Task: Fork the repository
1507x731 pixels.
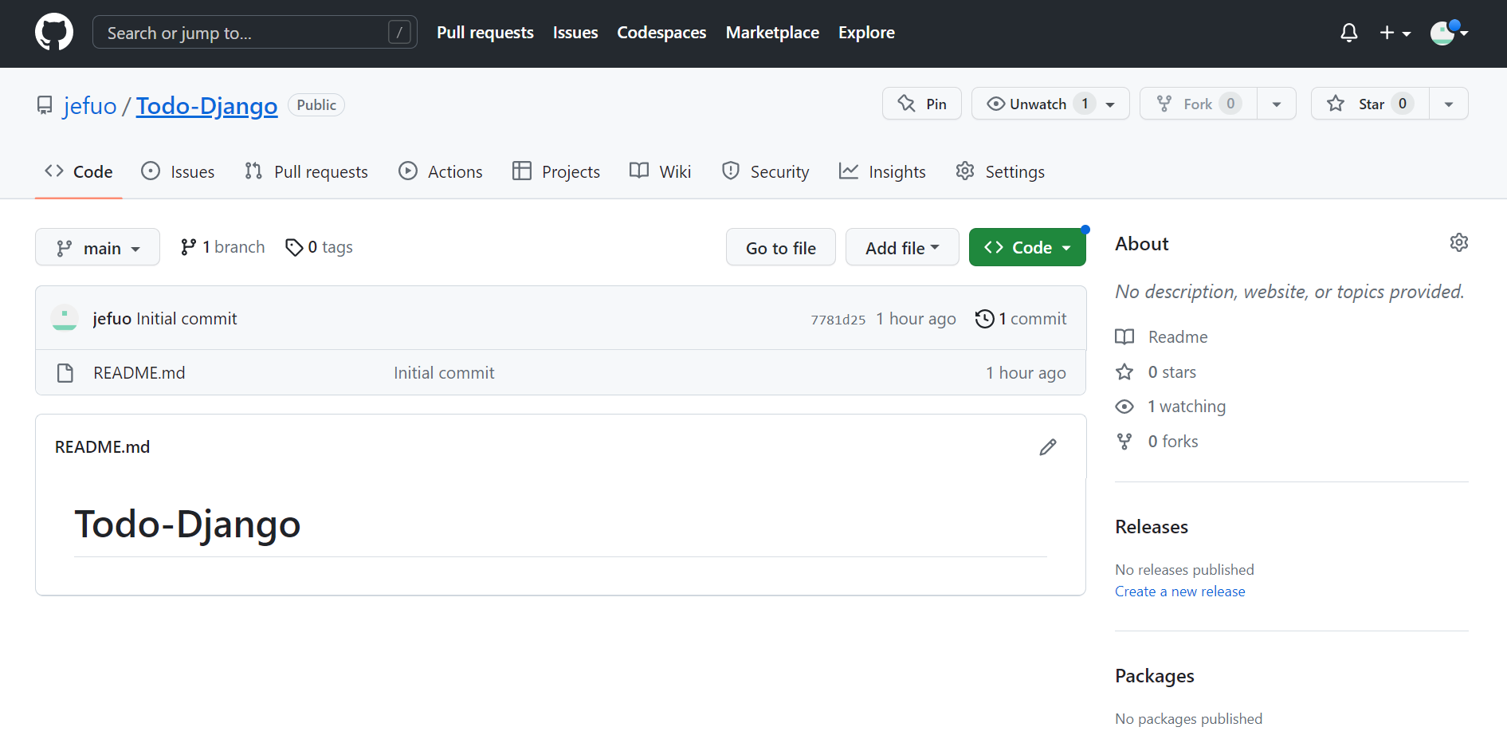Action: (1199, 104)
